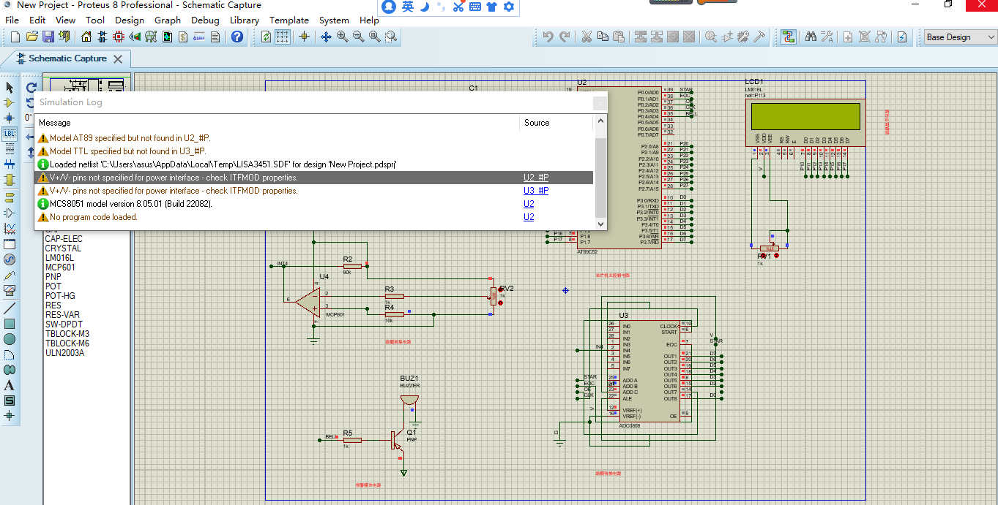
Task: Open a project with the folder icon
Action: coord(31,37)
